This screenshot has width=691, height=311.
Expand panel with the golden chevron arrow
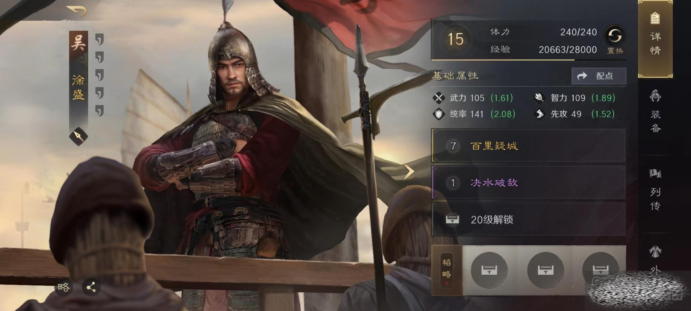408,172
